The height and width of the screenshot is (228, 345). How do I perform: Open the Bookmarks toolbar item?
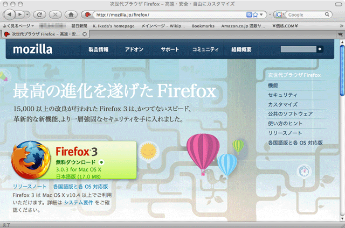point(203,26)
